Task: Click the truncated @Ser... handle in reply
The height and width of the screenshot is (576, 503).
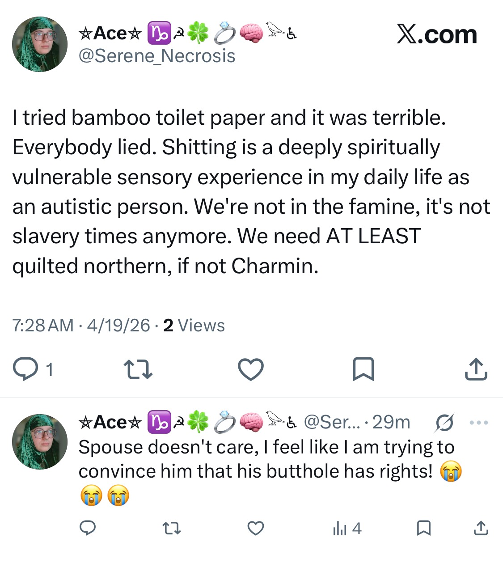Action: coord(331,422)
